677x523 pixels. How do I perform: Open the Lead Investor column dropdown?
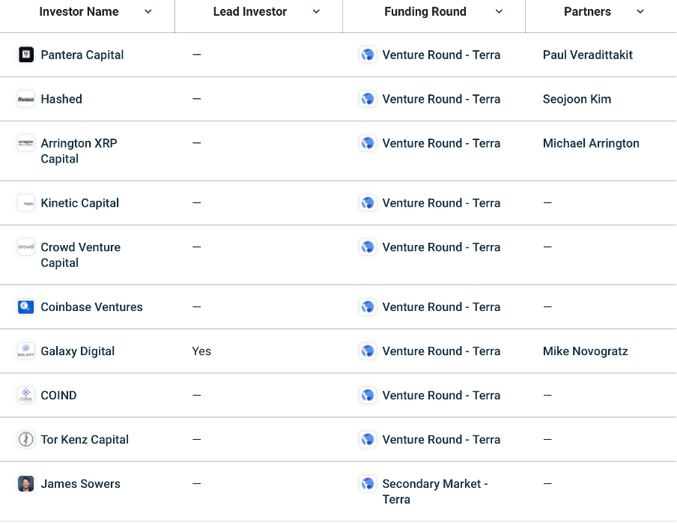[x=316, y=12]
